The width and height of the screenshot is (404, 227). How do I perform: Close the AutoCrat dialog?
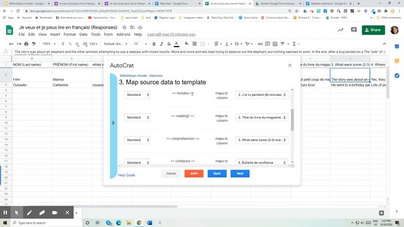point(290,66)
